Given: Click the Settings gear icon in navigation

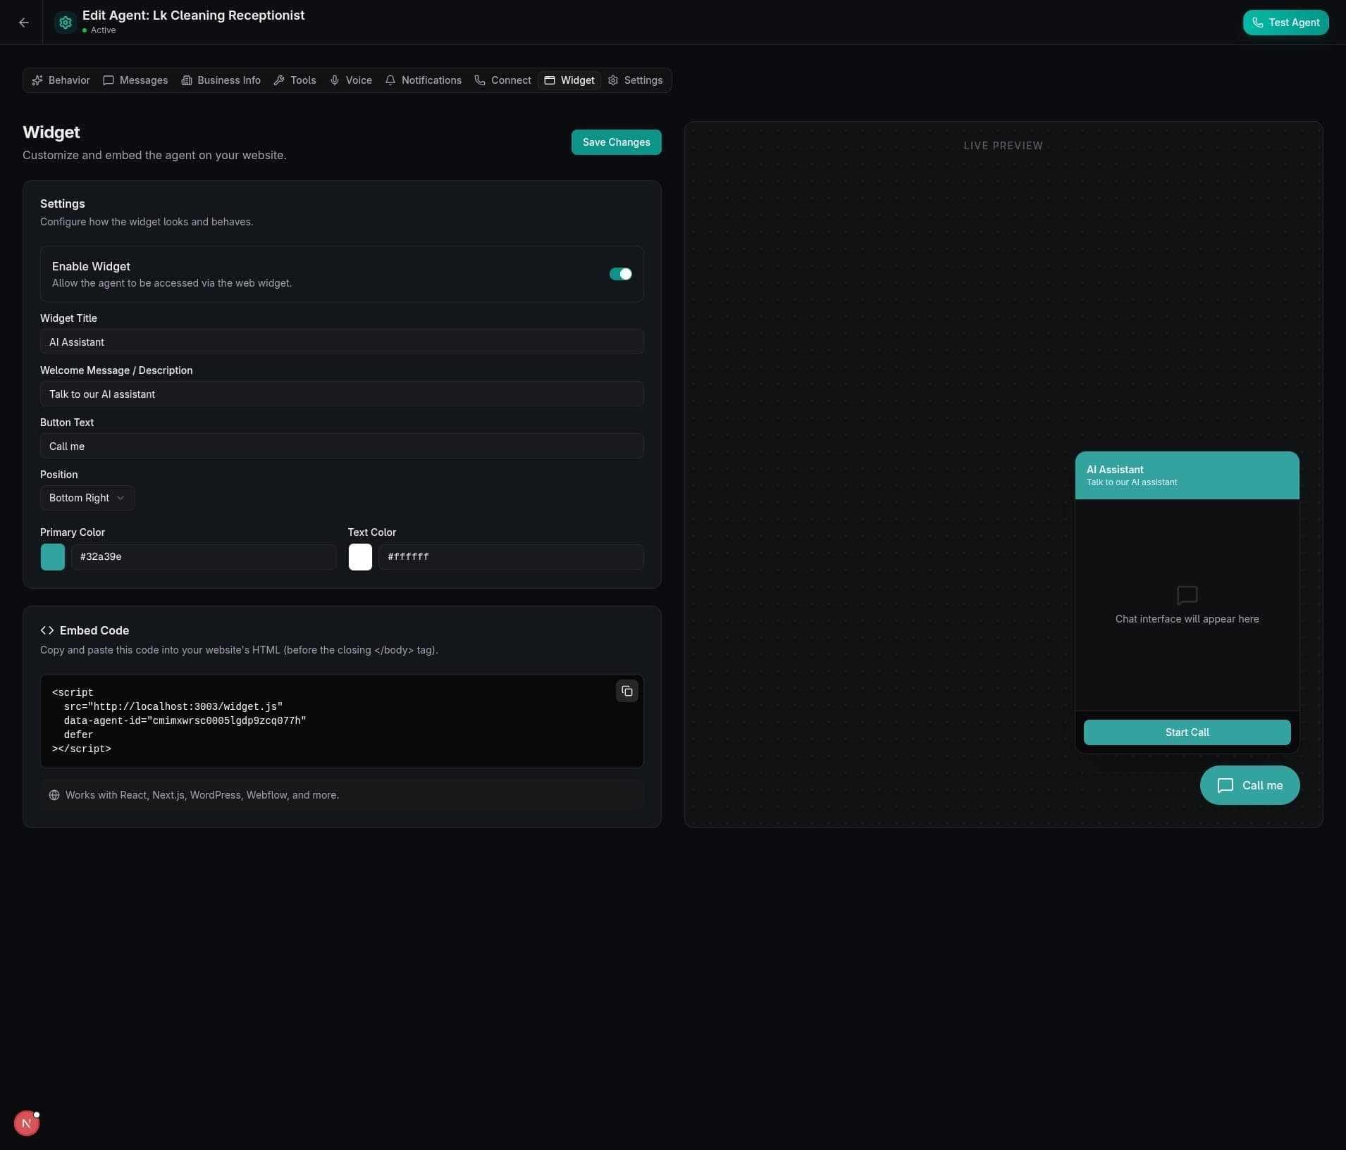Looking at the screenshot, I should coord(612,80).
